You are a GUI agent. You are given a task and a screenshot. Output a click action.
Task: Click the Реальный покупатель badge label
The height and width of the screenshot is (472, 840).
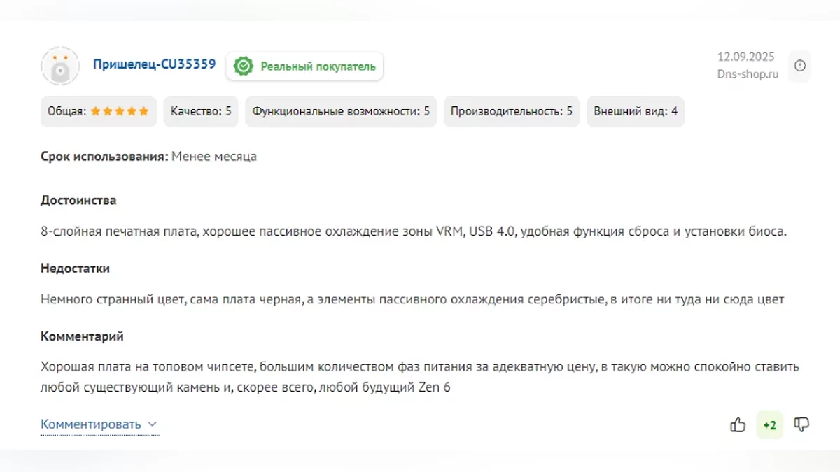pyautogui.click(x=318, y=66)
